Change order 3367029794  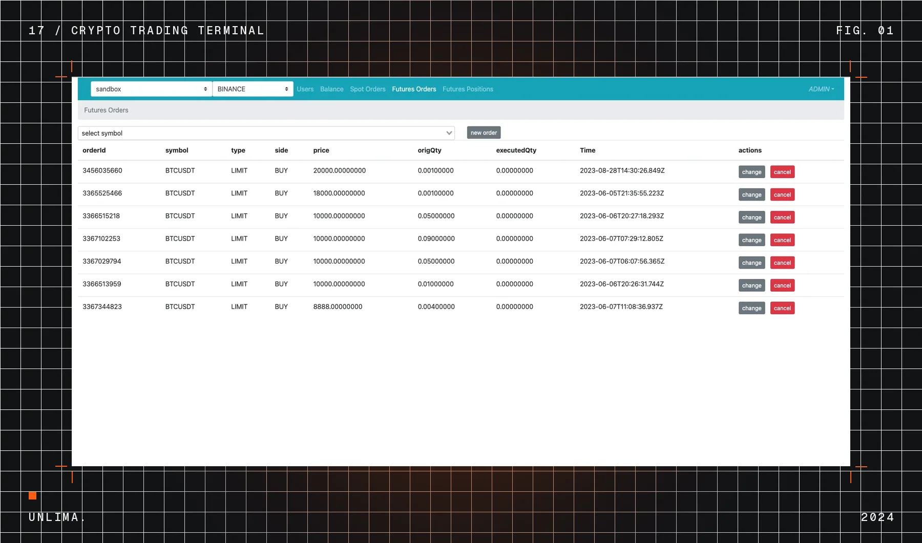tap(751, 263)
